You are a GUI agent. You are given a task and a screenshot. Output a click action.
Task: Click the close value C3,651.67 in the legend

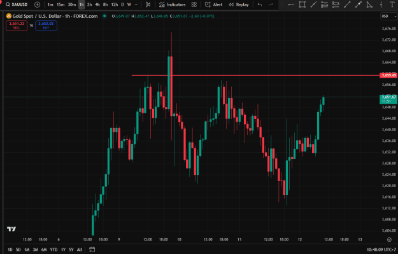click(178, 17)
